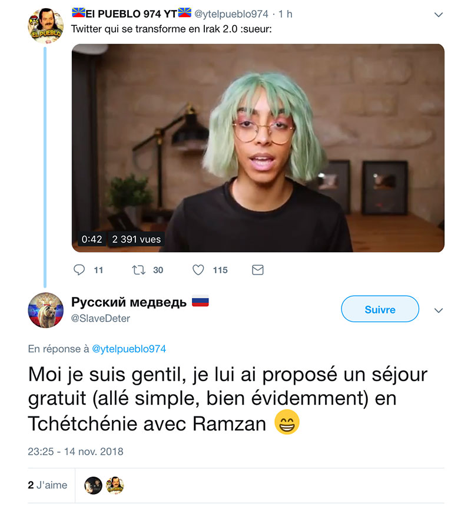Open the @ytelpueblo974 reply mention link
This screenshot has width=471, height=509.
129,349
